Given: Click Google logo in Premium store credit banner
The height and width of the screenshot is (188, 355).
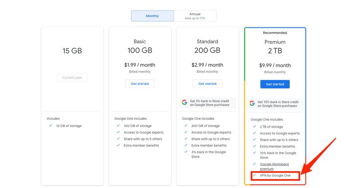Looking at the screenshot, I should [252, 104].
